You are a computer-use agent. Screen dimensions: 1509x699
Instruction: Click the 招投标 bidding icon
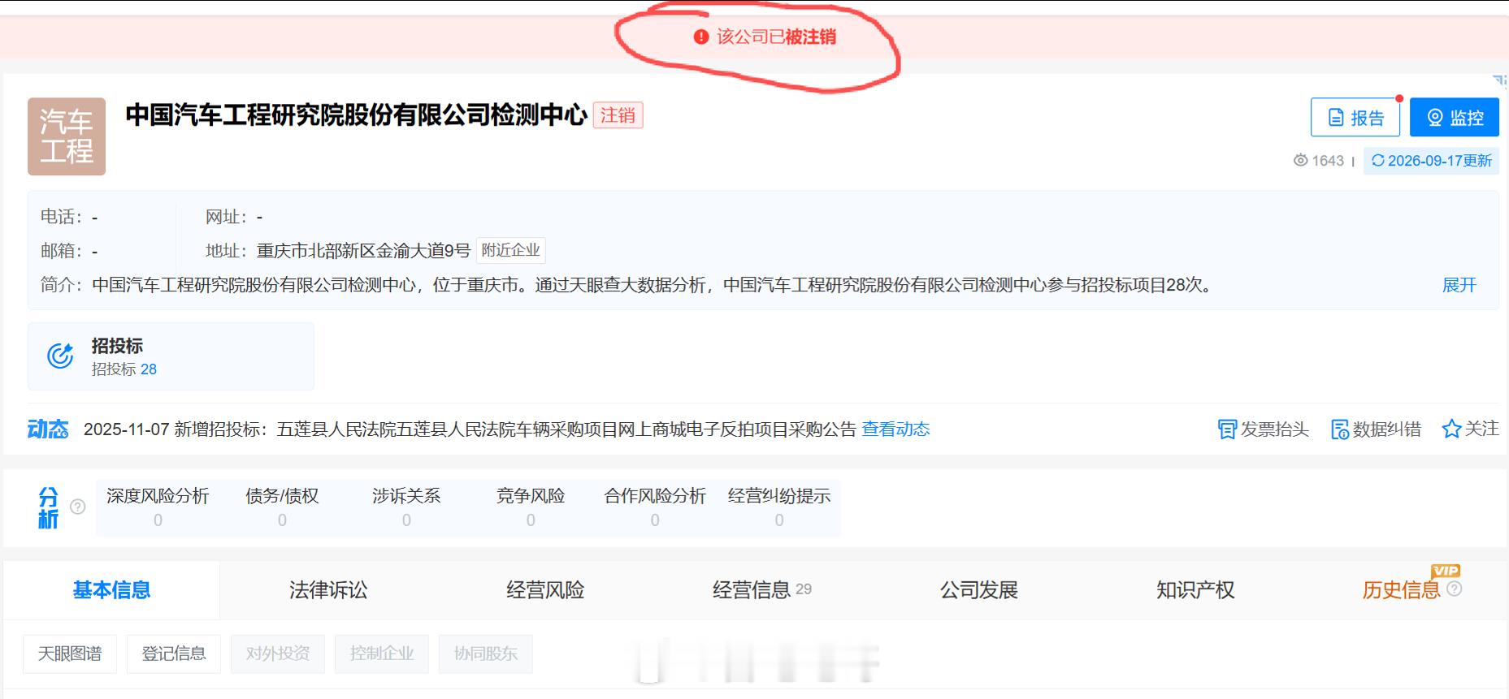tap(60, 356)
